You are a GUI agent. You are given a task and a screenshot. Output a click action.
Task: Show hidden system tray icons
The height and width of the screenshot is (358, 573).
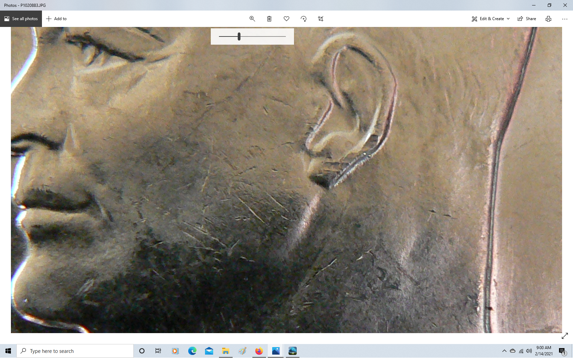click(x=504, y=351)
